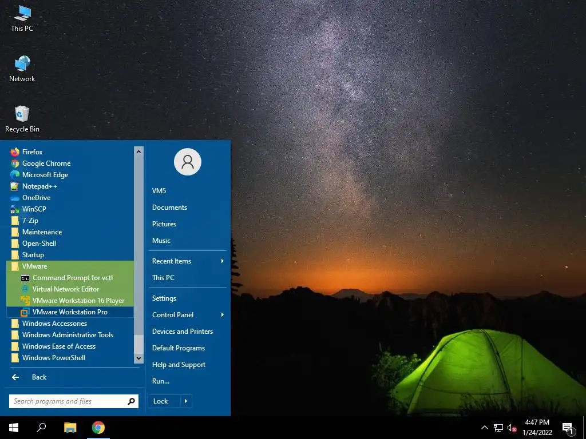
Task: Launch Notepad++ from the programs list
Action: pyautogui.click(x=70, y=186)
